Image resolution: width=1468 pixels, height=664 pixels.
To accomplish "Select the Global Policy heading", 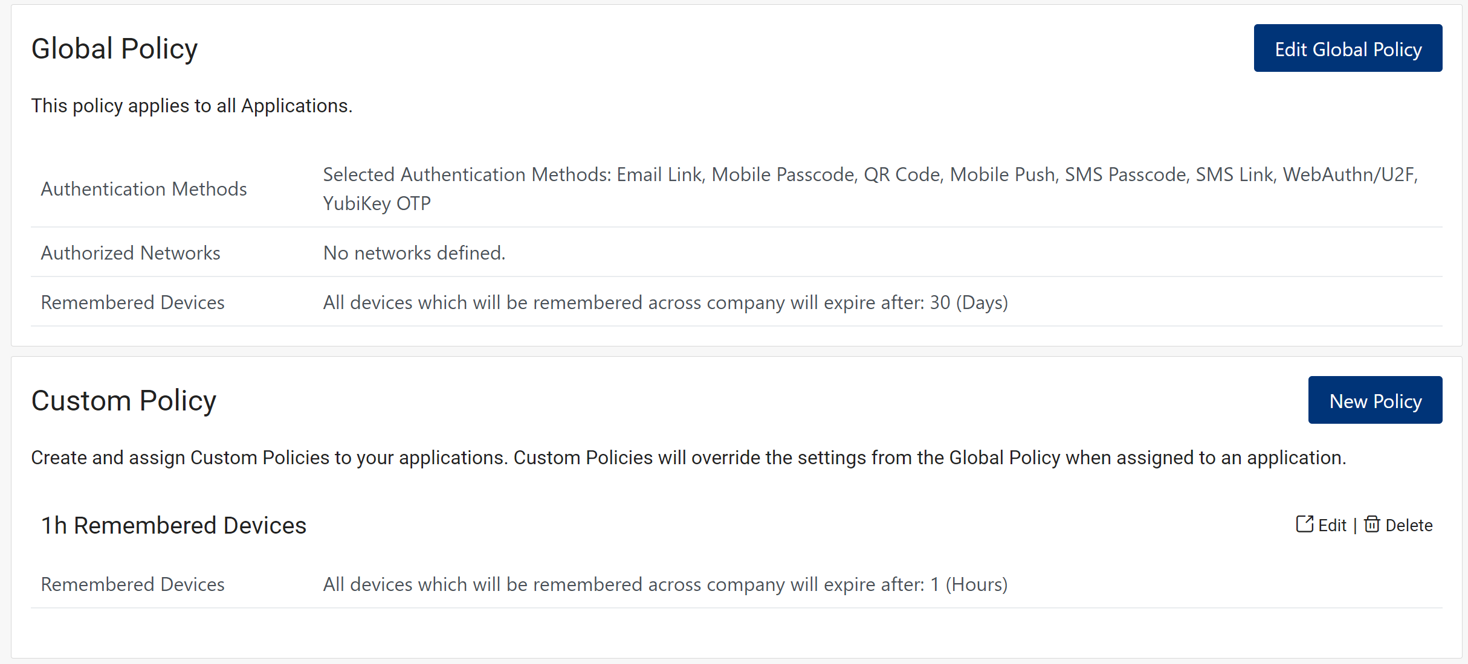I will (x=114, y=48).
